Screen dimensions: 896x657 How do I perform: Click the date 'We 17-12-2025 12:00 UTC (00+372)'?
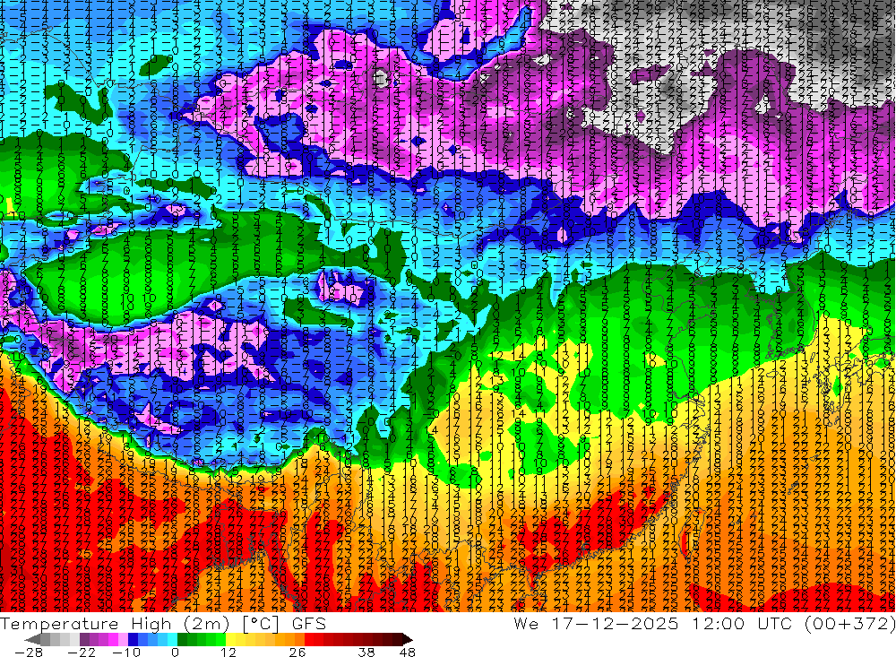(704, 623)
